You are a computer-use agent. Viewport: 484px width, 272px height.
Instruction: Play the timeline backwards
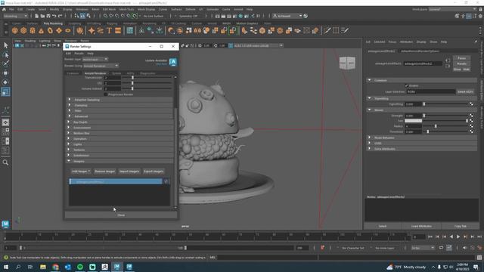coord(451,236)
